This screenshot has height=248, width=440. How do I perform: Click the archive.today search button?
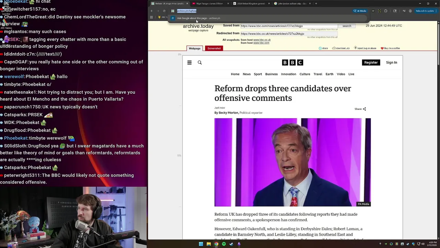(347, 26)
